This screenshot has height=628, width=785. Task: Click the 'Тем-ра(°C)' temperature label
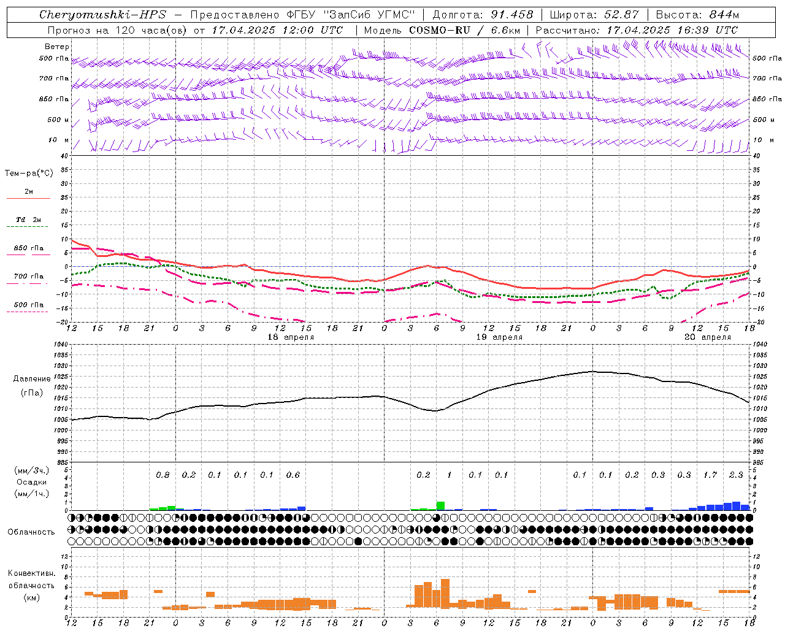(x=29, y=174)
